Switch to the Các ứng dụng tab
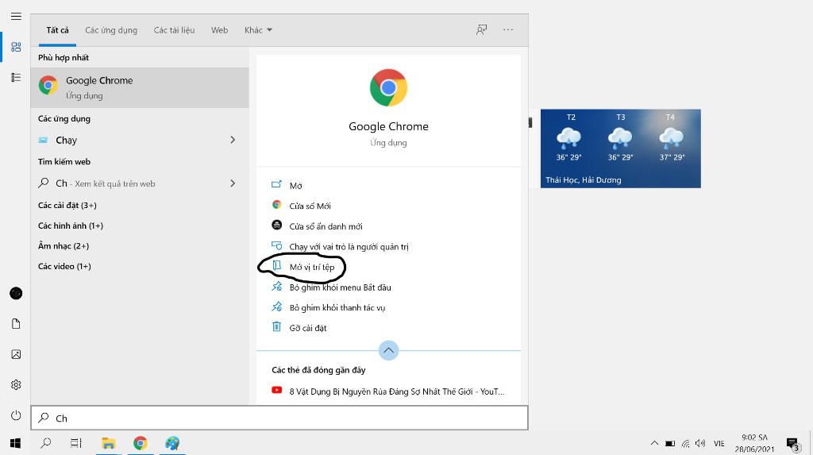 (111, 30)
